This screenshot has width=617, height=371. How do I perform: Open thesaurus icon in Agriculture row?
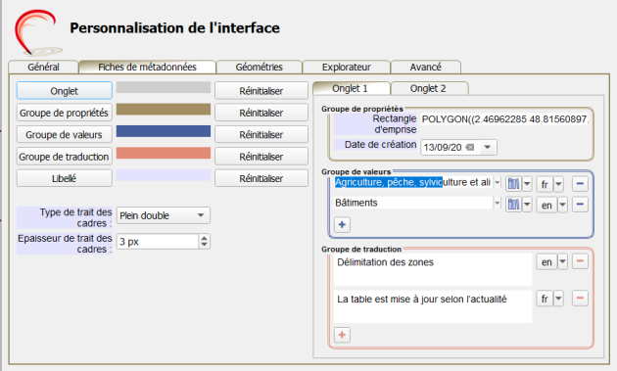click(x=513, y=183)
